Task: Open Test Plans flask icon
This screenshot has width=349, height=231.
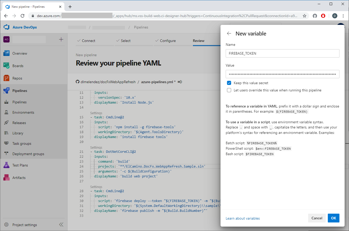Action: tap(6, 165)
